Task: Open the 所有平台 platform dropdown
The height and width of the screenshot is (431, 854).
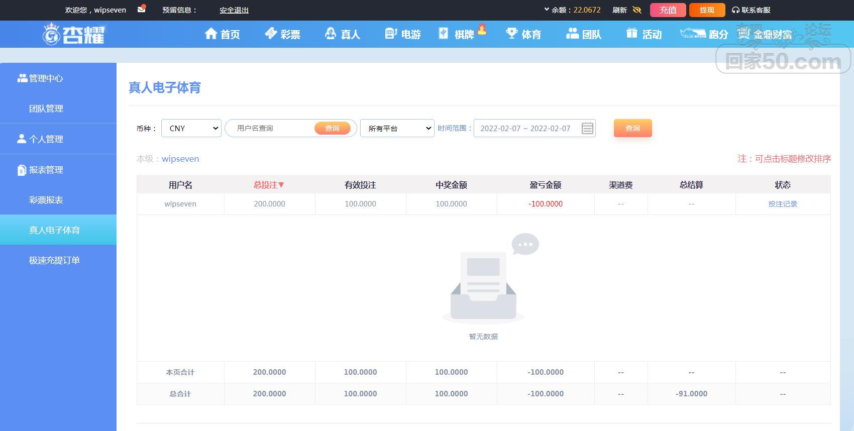Action: coord(397,128)
